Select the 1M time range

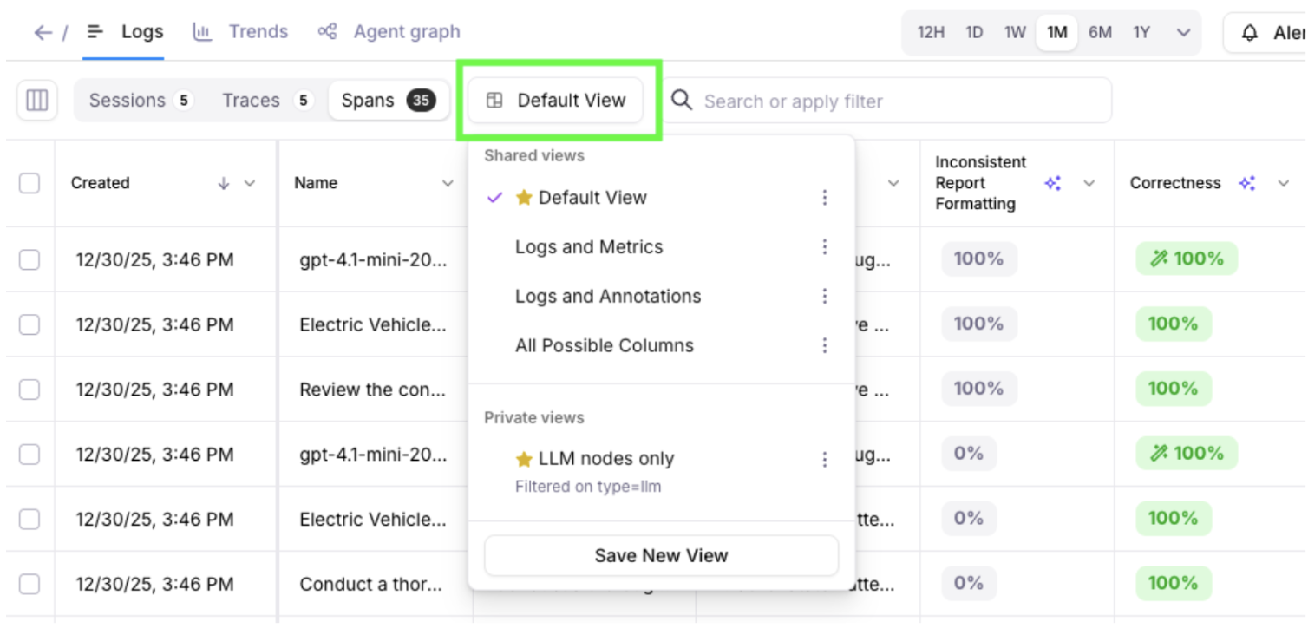[x=1056, y=33]
